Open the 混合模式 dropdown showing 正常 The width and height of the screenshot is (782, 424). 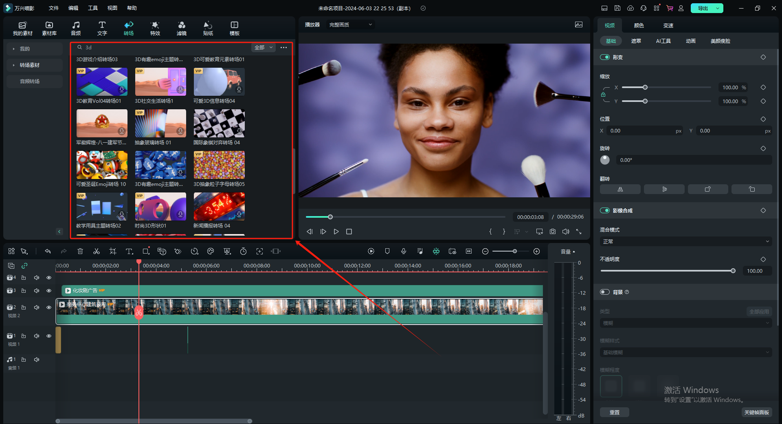point(686,242)
